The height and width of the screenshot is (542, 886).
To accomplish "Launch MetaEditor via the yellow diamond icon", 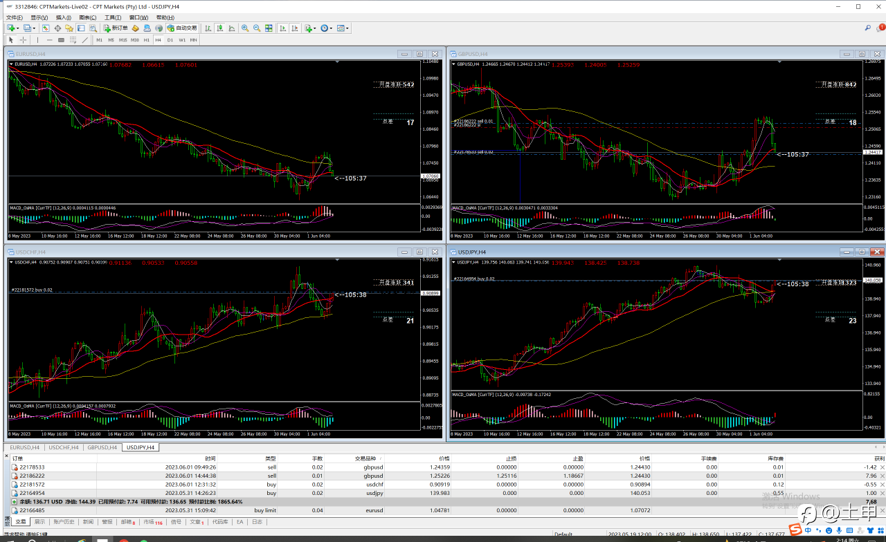I will click(136, 28).
